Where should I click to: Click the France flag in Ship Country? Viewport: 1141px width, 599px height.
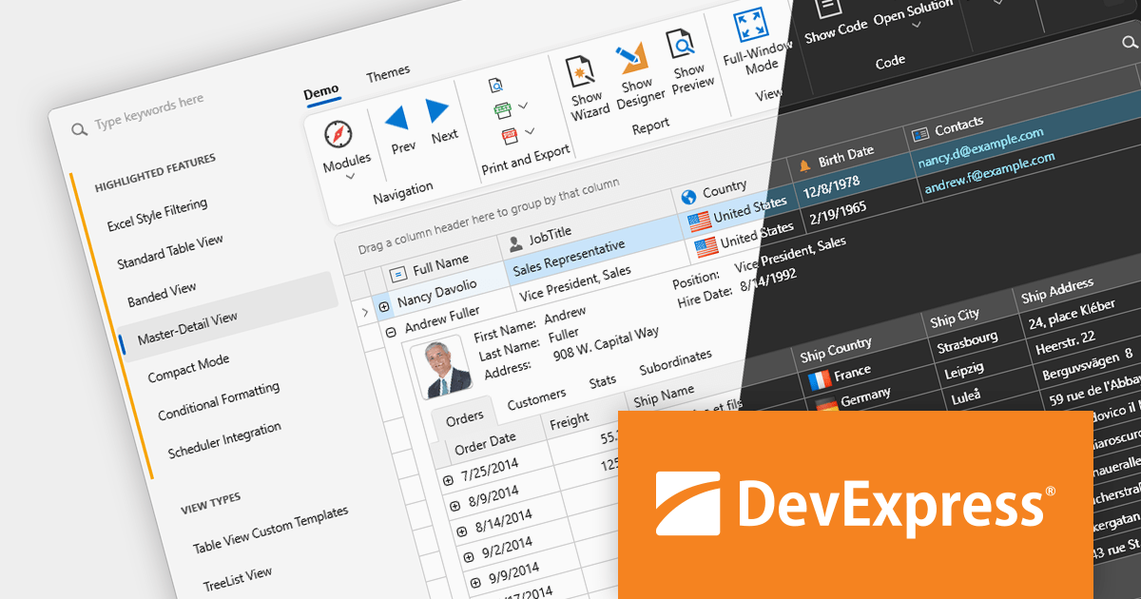[819, 380]
